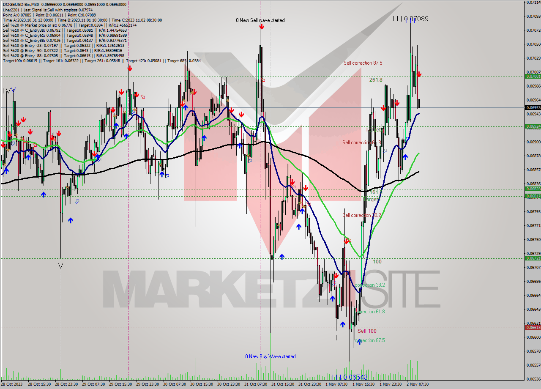Click the 'Sell correction 61.8' label
This screenshot has height=389, width=541.
362,142
